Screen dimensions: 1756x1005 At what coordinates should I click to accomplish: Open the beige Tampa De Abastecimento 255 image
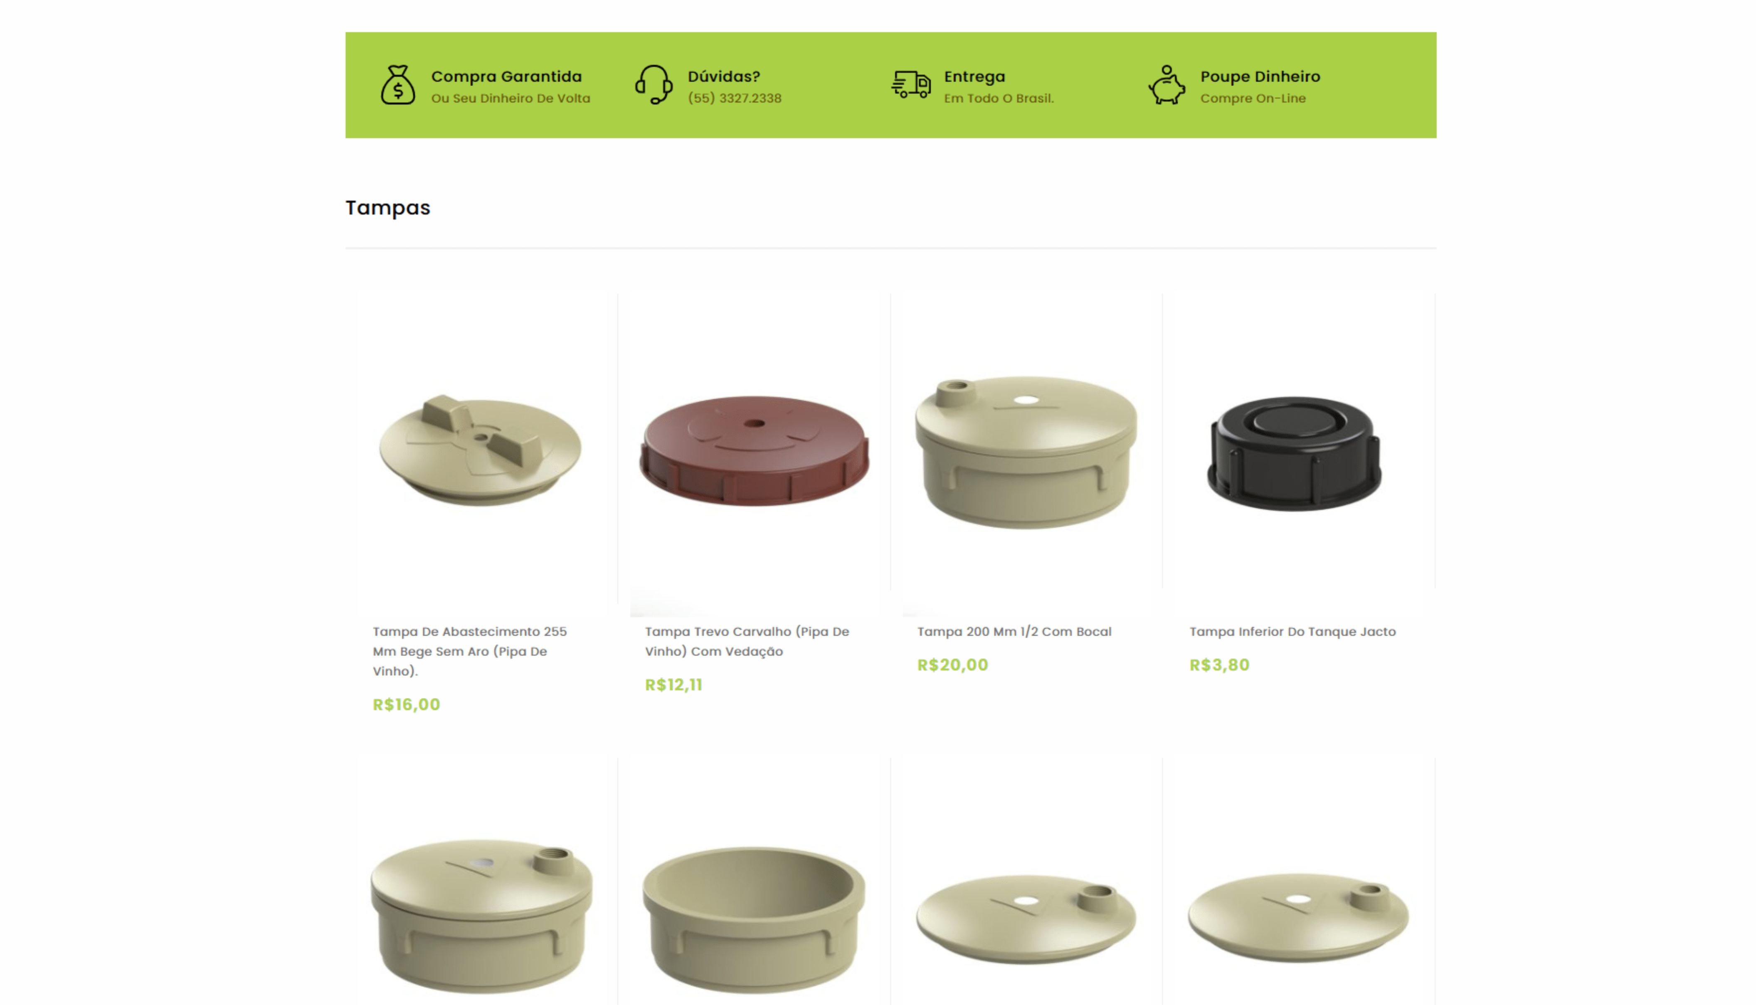click(x=481, y=450)
